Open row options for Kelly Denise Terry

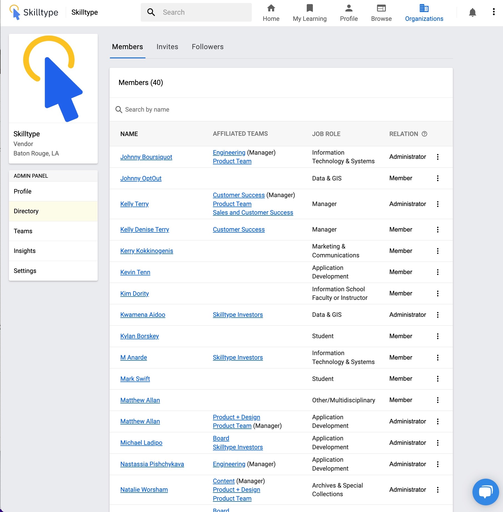tap(438, 230)
